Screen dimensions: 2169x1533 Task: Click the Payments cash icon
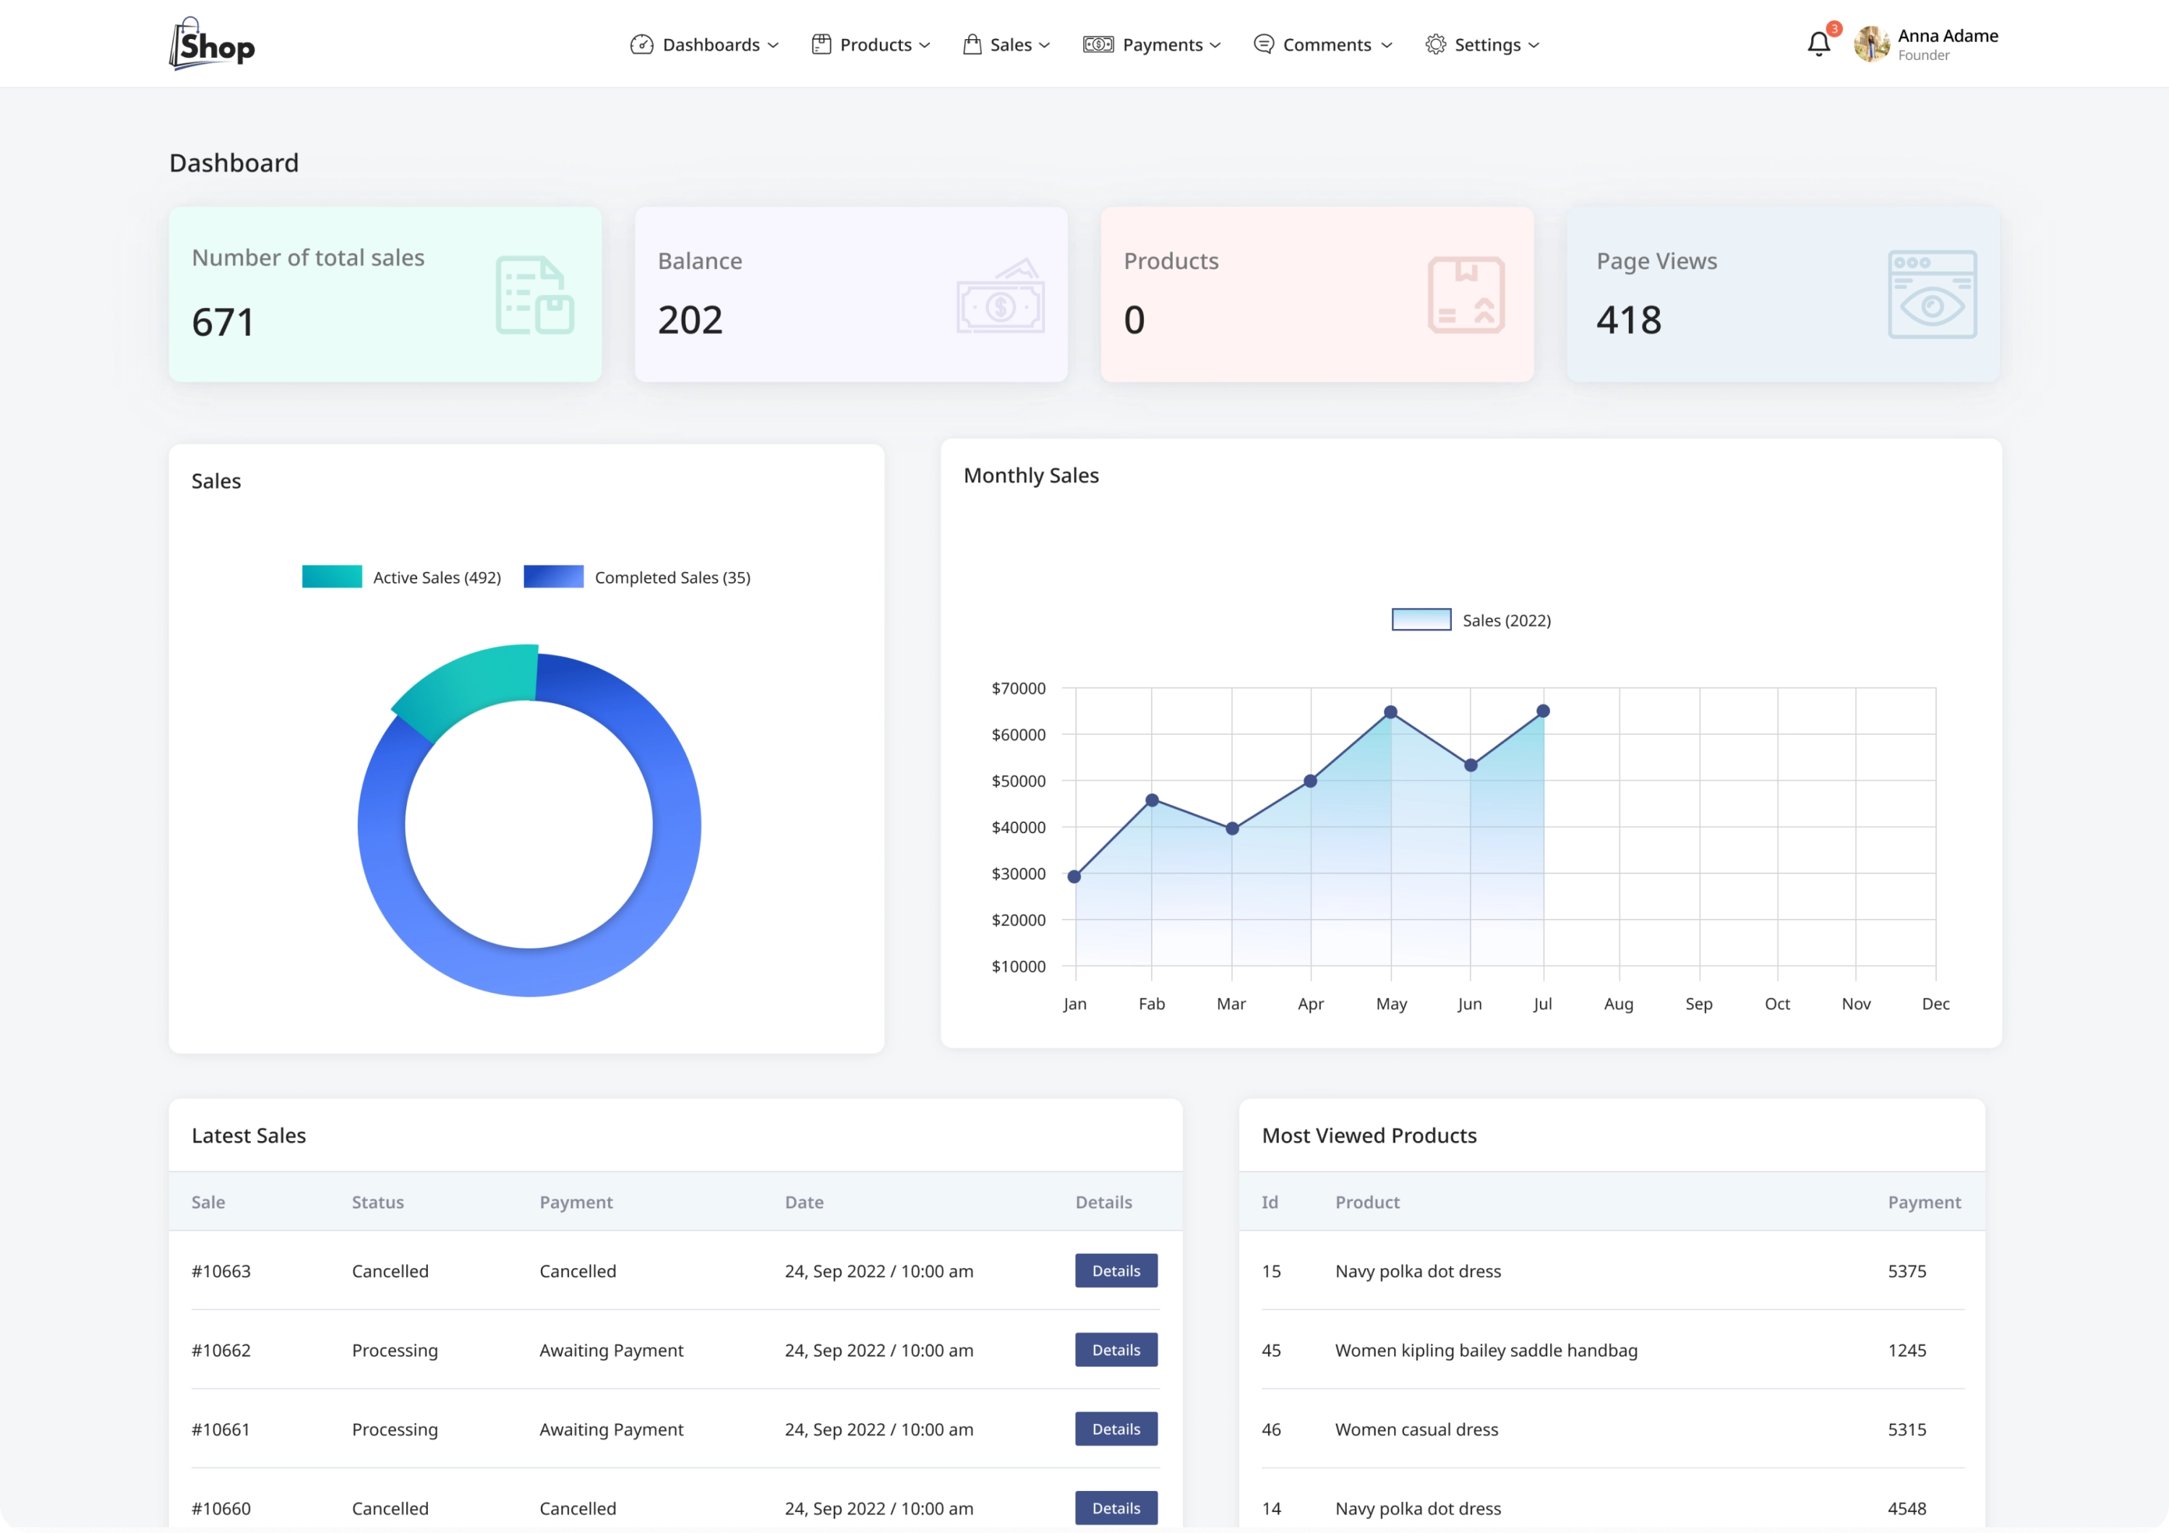pyautogui.click(x=1098, y=43)
